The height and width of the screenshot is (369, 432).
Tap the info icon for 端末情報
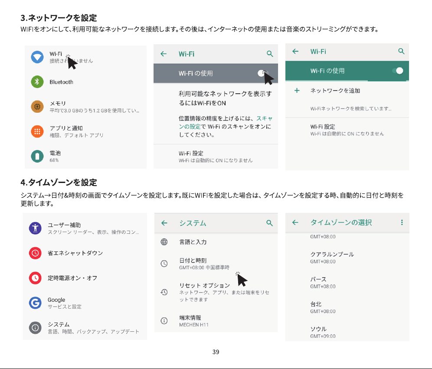pyautogui.click(x=164, y=320)
